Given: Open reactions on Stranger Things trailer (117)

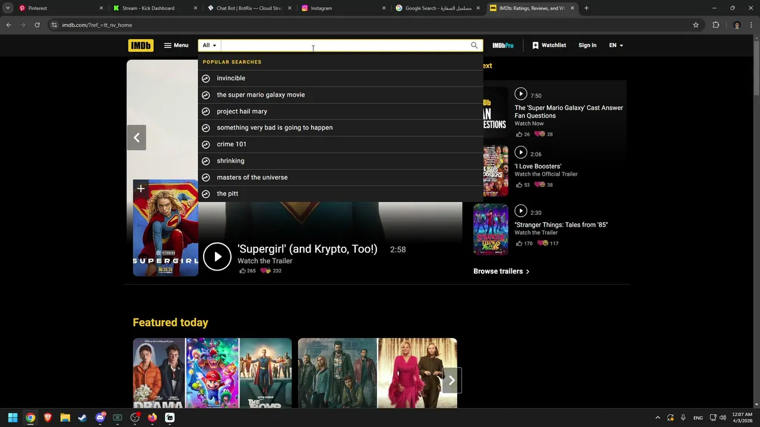Looking at the screenshot, I should click(548, 244).
